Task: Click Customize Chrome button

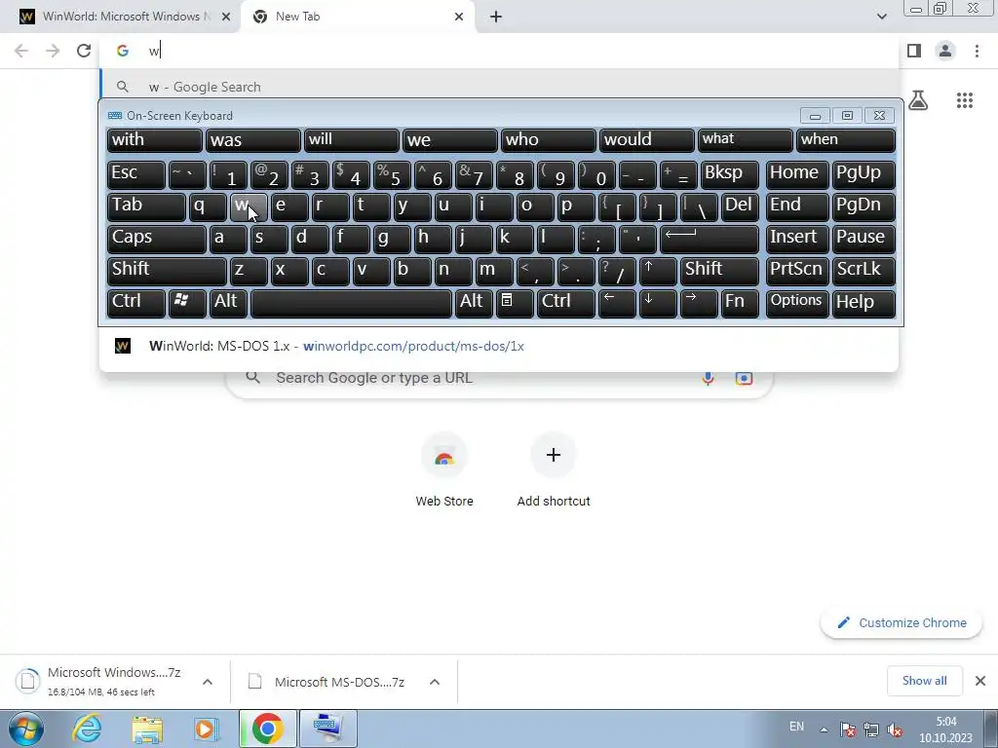Action: pos(902,623)
